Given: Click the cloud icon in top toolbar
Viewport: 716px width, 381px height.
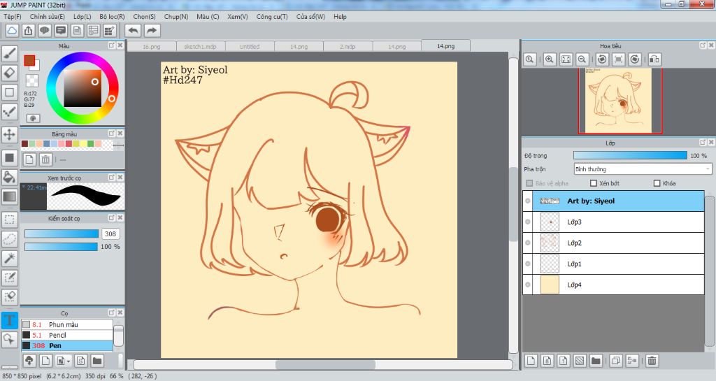Looking at the screenshot, I should pos(12,31).
